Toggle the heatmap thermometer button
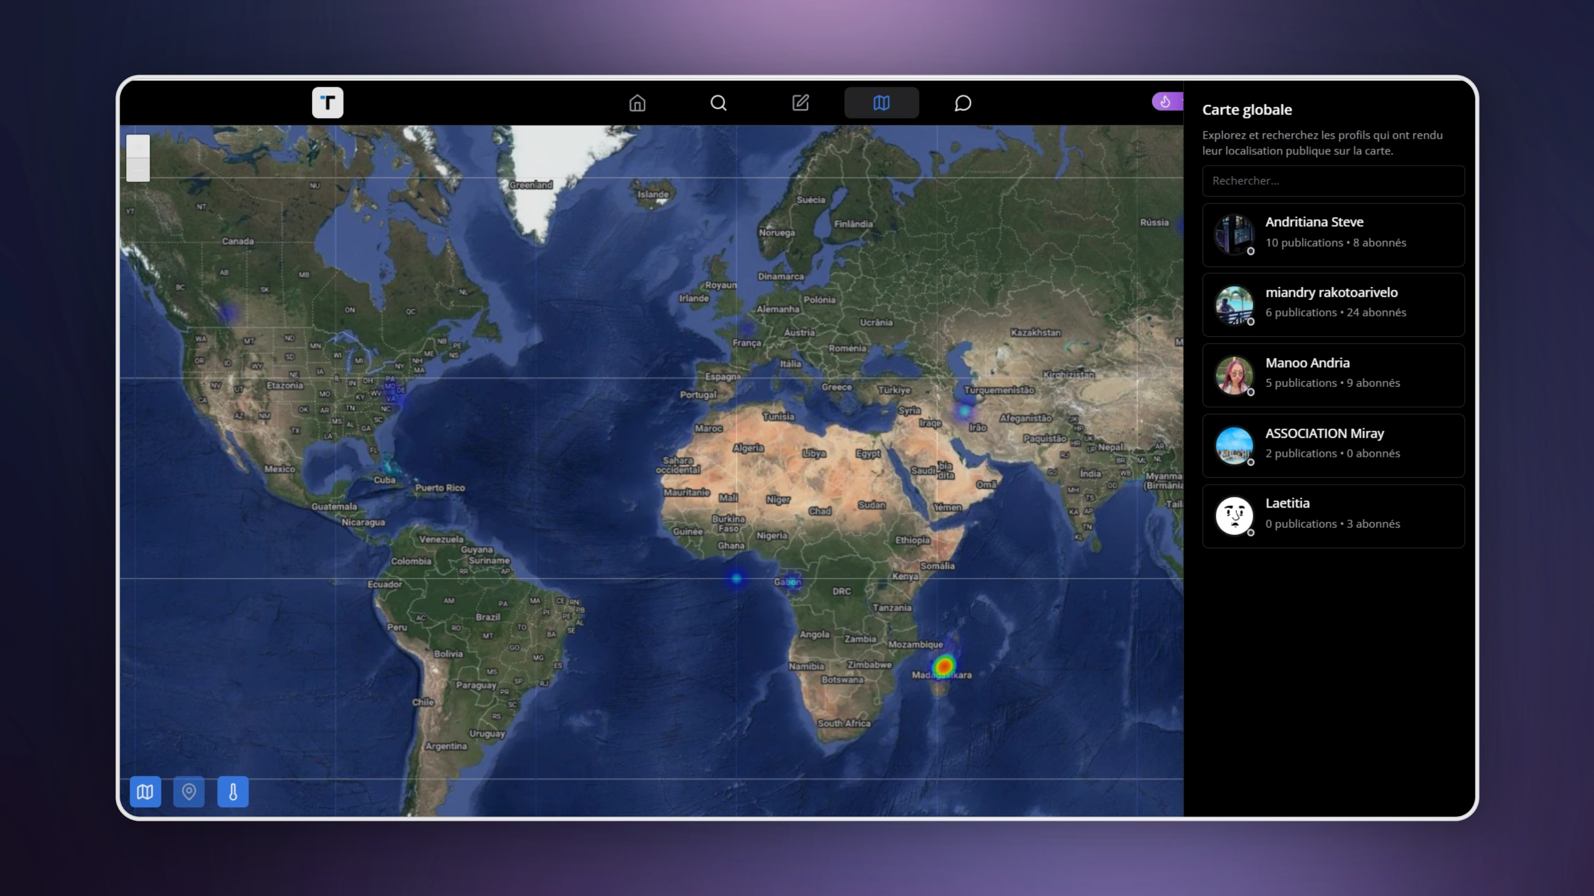Screen dimensions: 1594x896 pos(233,791)
